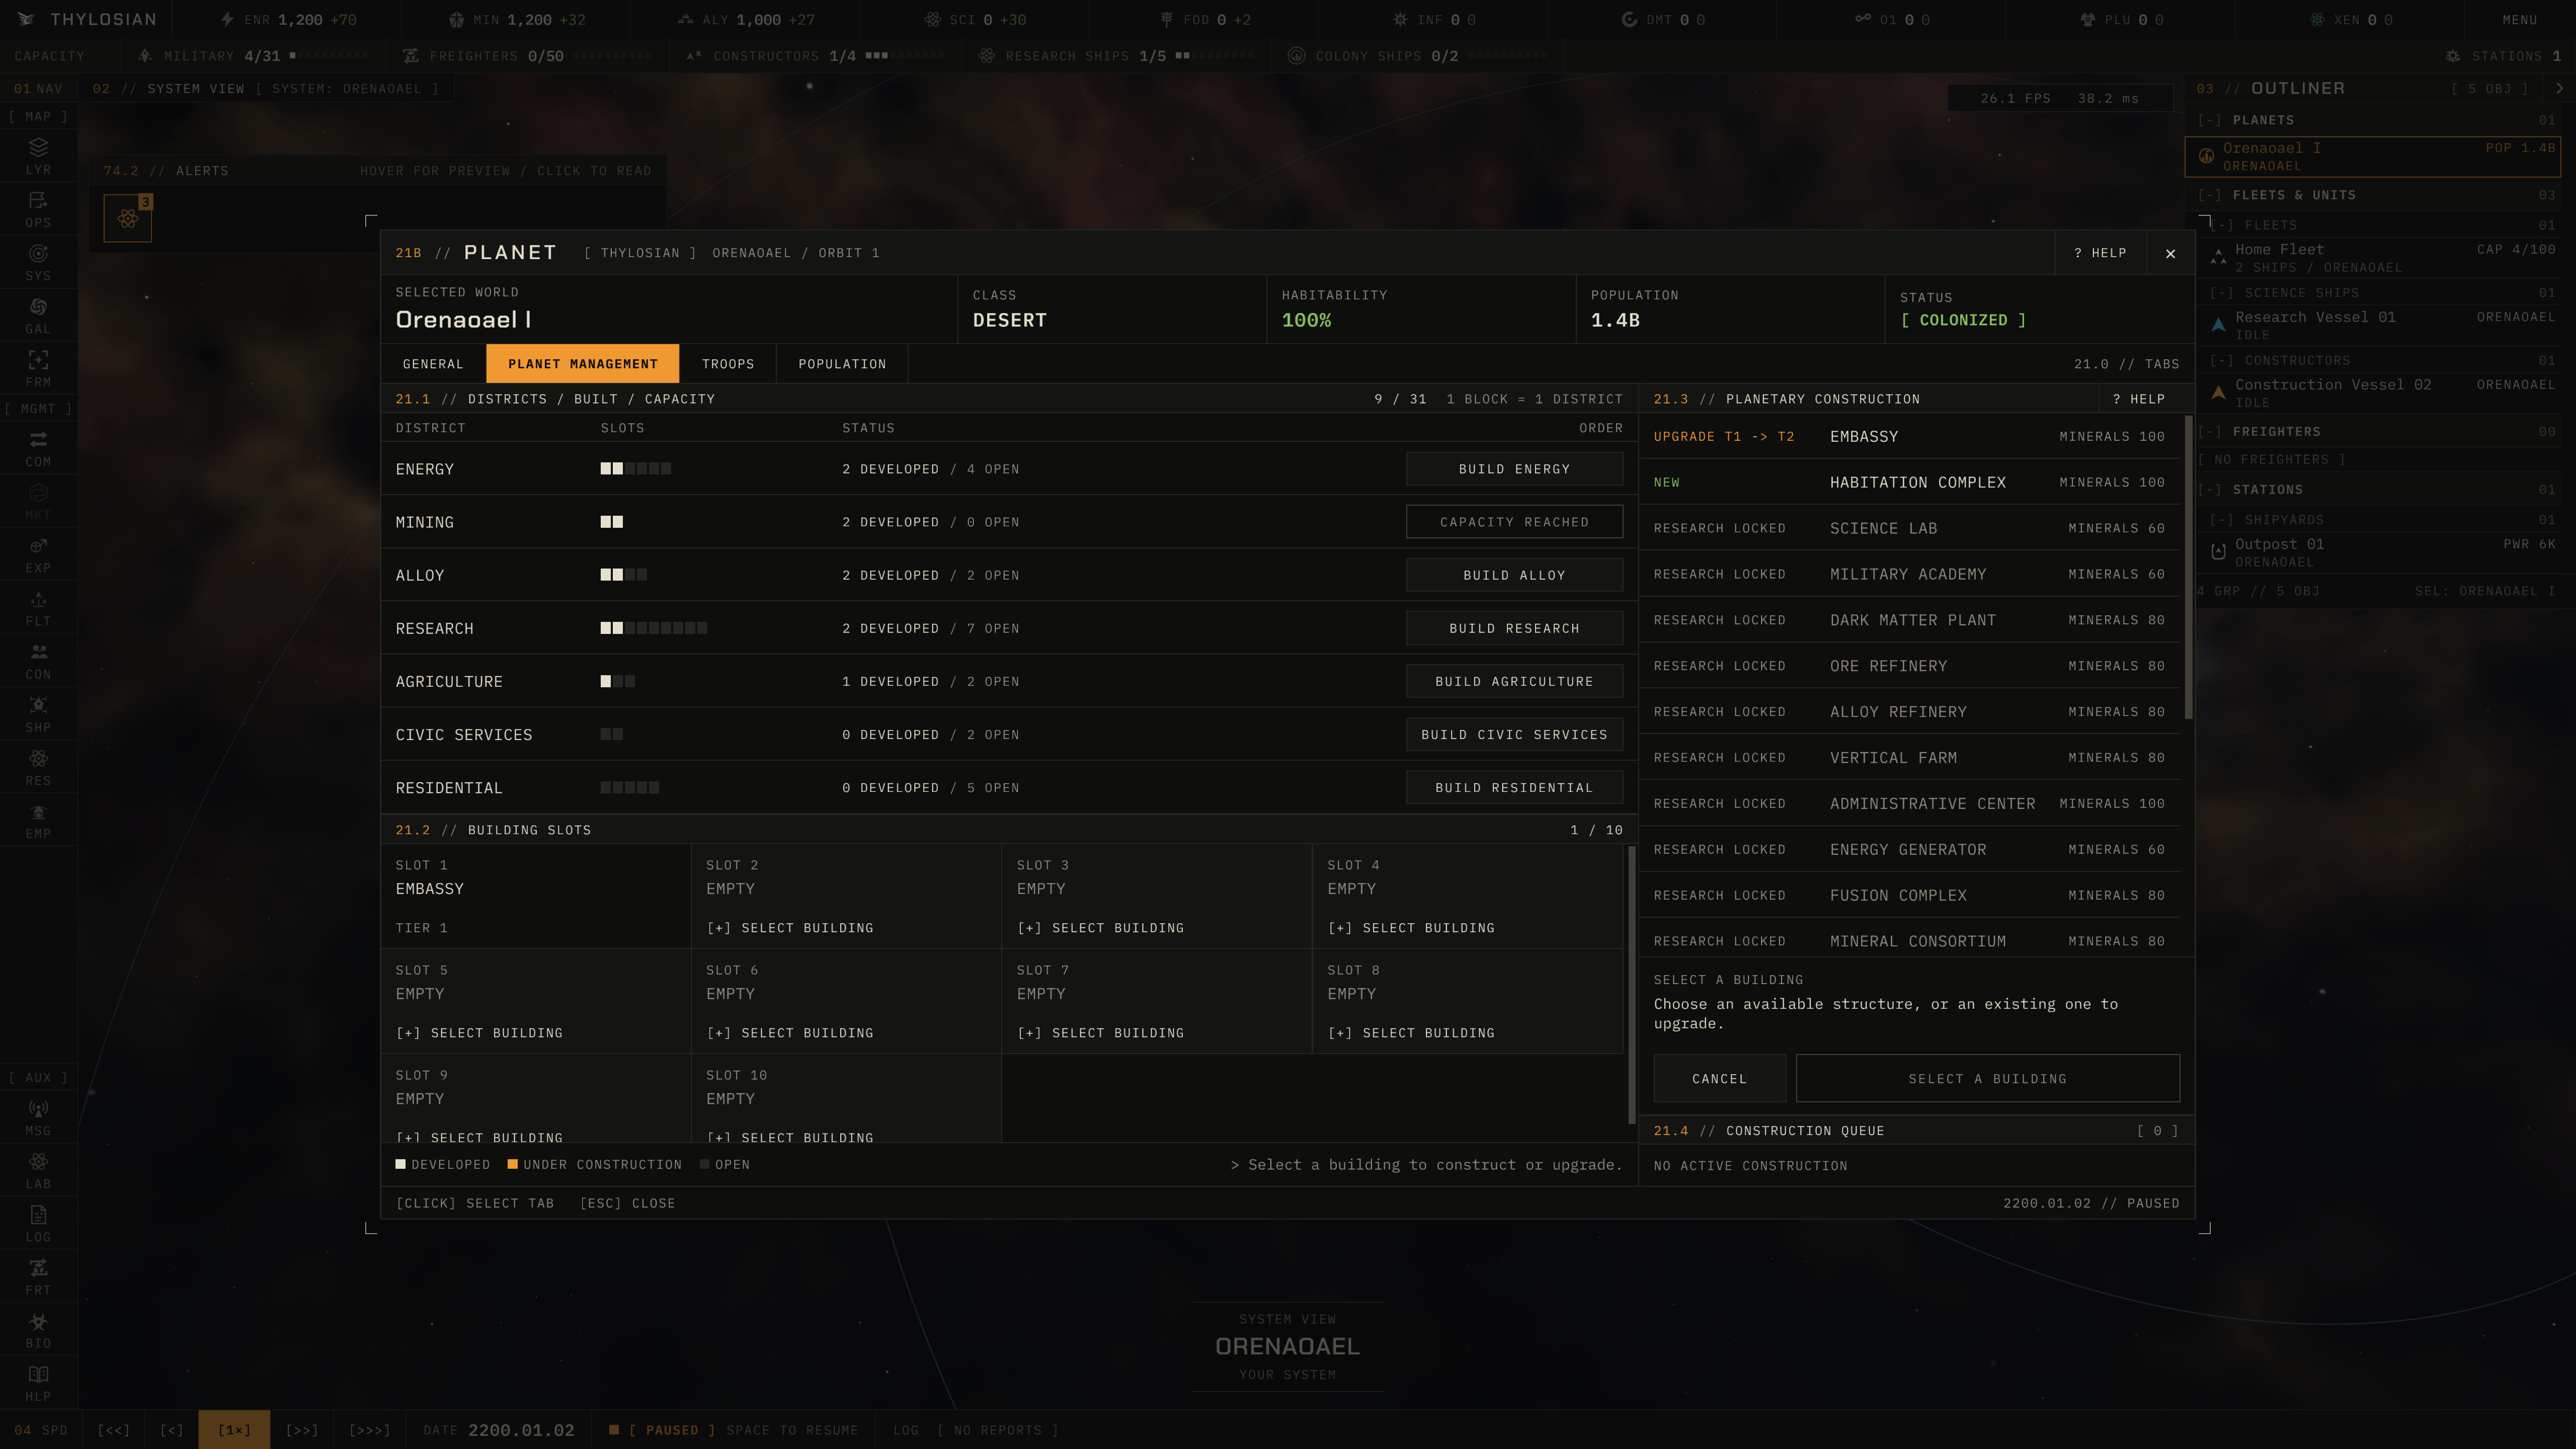Click the fastest speed [>>>] control
Viewport: 2576px width, 1449px height.
[x=369, y=1430]
